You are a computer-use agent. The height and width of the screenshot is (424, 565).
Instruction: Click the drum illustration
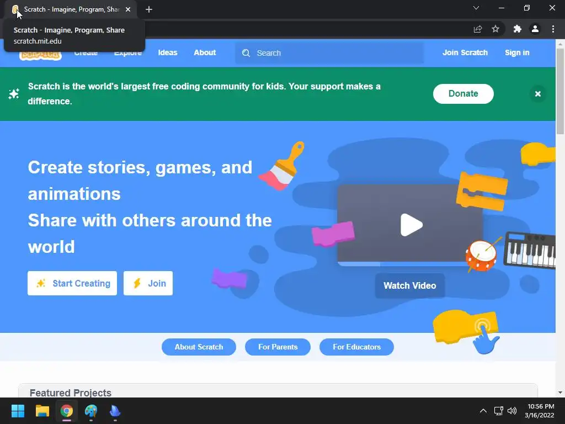(x=482, y=255)
